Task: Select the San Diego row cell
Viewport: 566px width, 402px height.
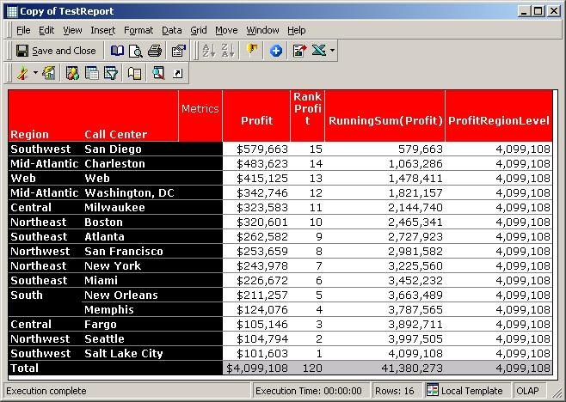Action: tap(113, 149)
